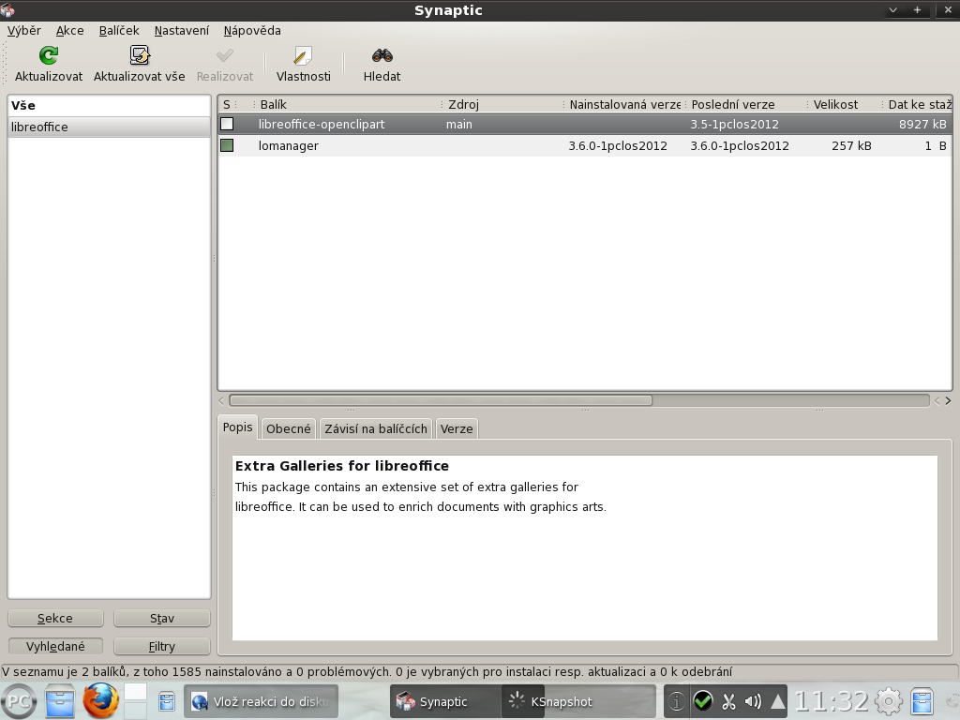The image size is (960, 720).
Task: Open Vlož reakci do disku taskbar window
Action: [x=261, y=701]
